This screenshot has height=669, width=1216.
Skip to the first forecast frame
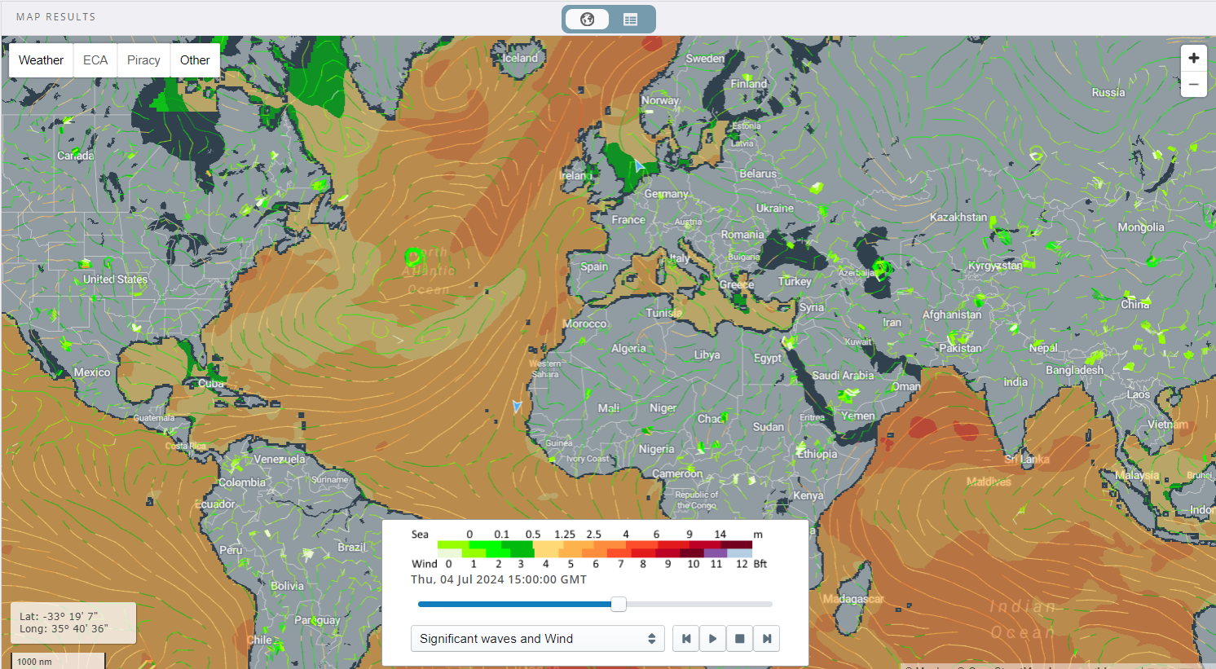pos(686,639)
